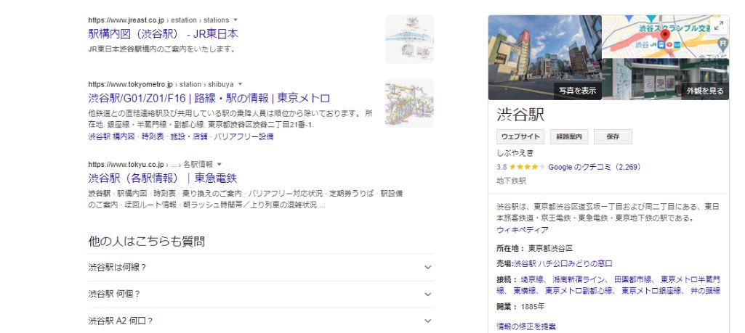Open sitelink 時刻表
Viewport: 745px width, 333px height.
[x=153, y=136]
